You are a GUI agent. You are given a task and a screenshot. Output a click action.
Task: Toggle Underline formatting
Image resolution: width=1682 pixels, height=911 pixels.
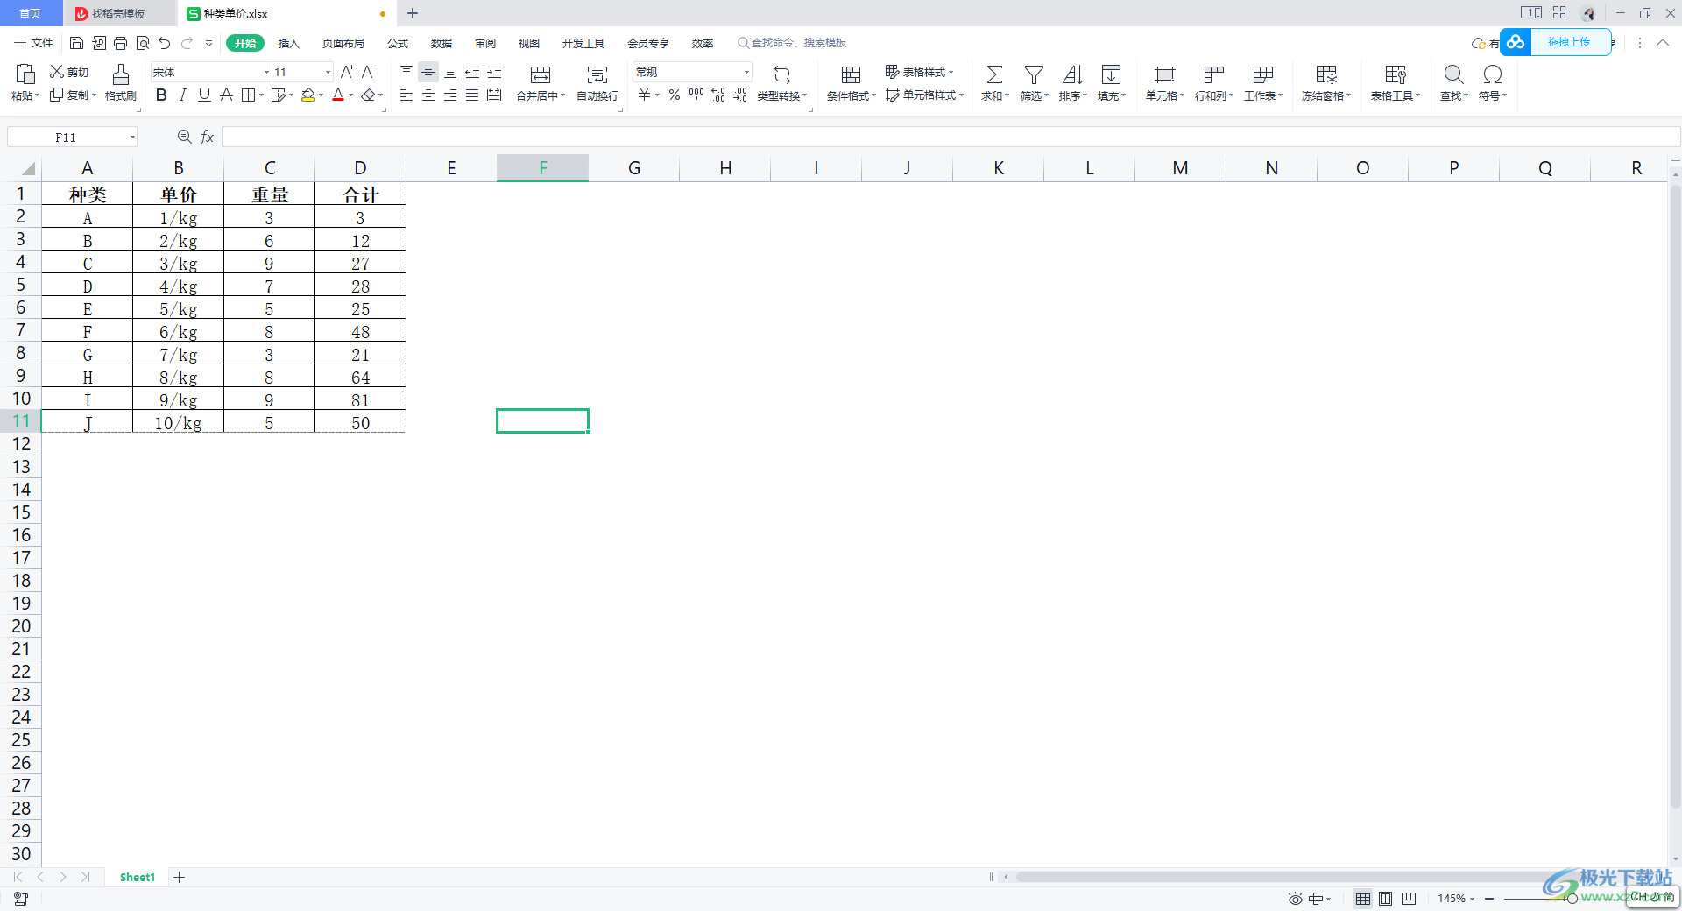(x=204, y=95)
